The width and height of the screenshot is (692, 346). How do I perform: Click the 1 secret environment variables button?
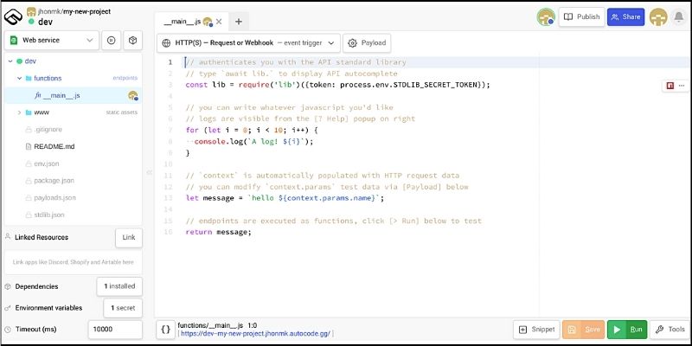coord(123,308)
